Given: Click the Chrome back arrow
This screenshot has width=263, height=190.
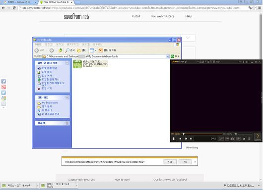Looking at the screenshot, I should click(3, 8).
